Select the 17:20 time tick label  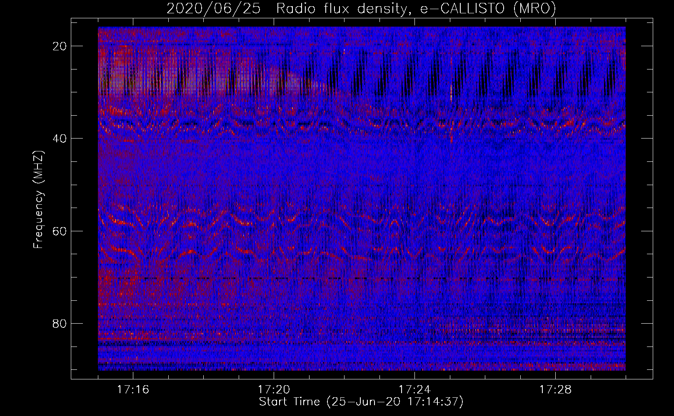[274, 390]
